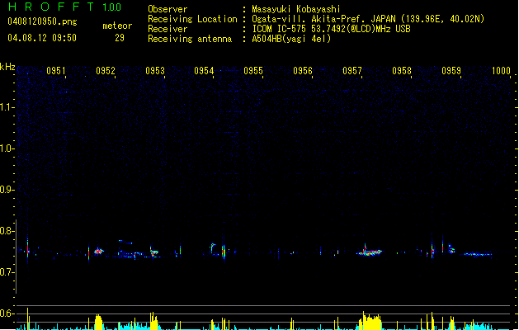This screenshot has height=330, width=519.
Task: Click the 0.8 frequency axis label
Action: click(7, 231)
